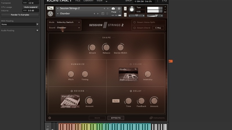The width and height of the screenshot is (232, 130).
Task: Toggle the Reverb power button
Action: [72, 91]
